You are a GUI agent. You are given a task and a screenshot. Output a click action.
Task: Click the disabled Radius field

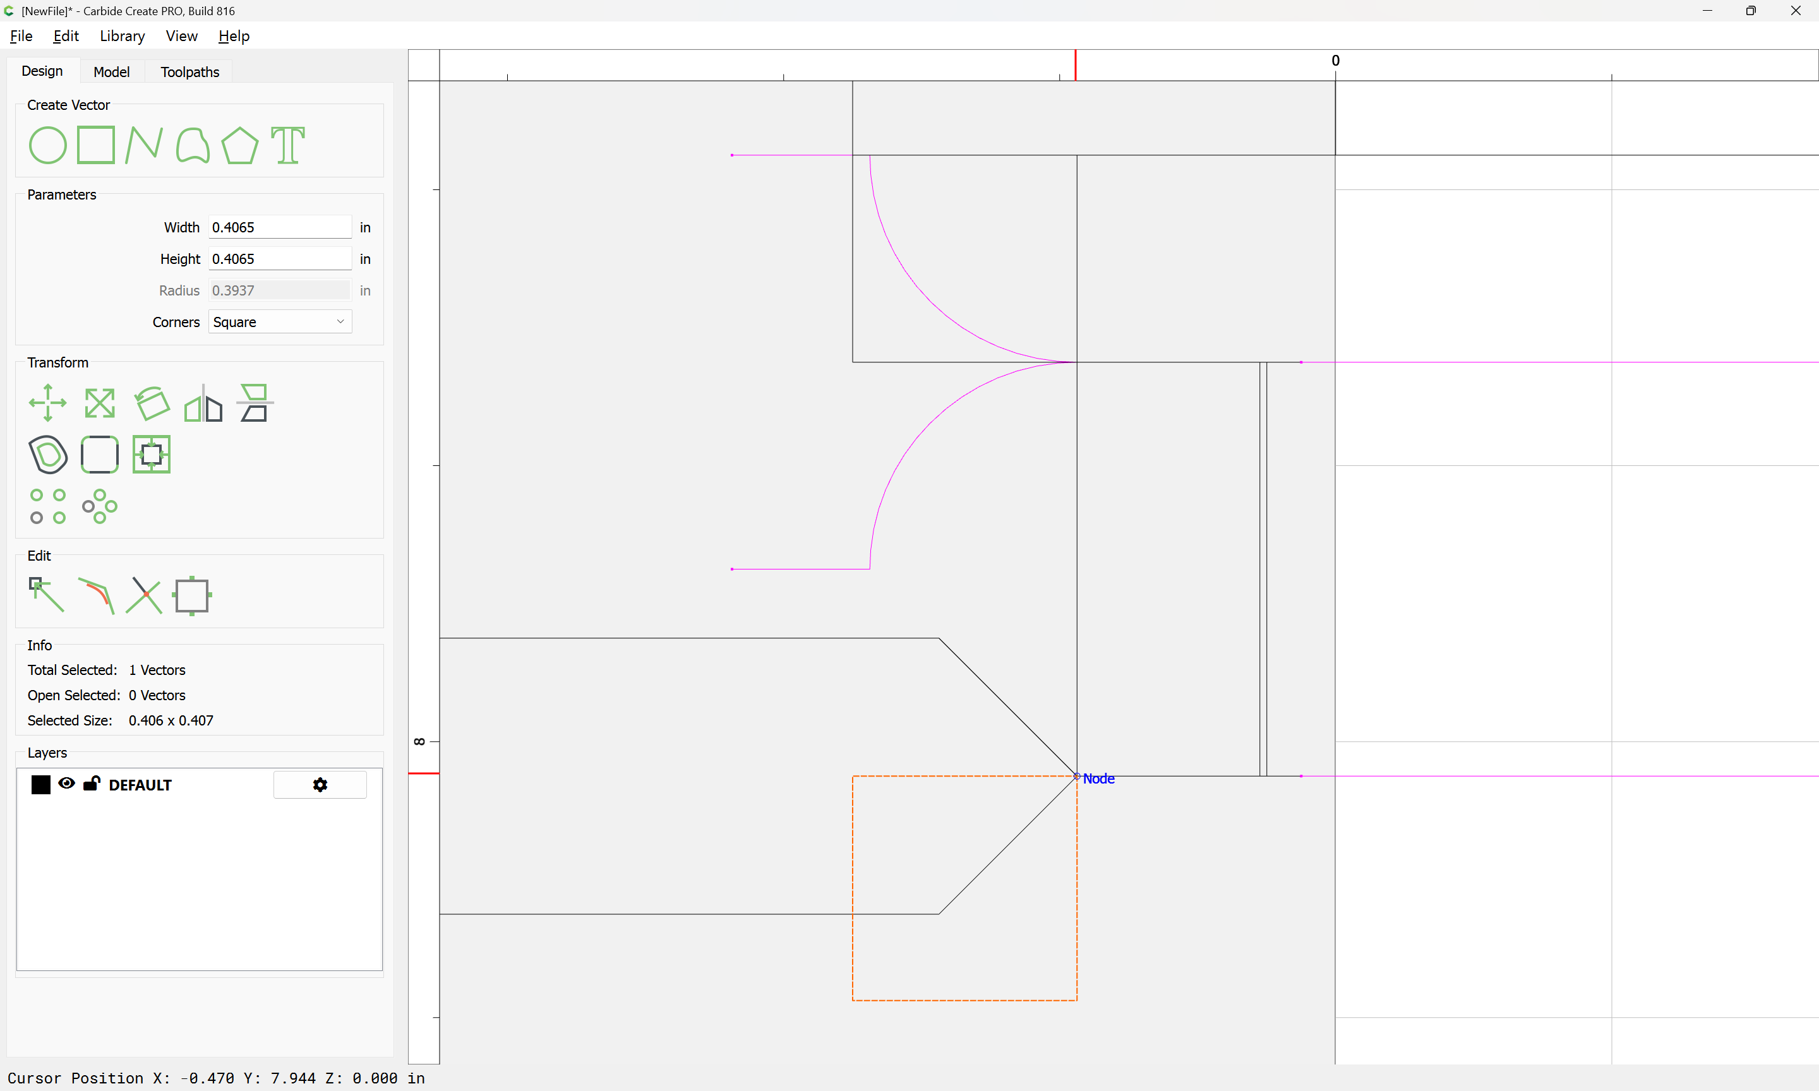coord(280,290)
